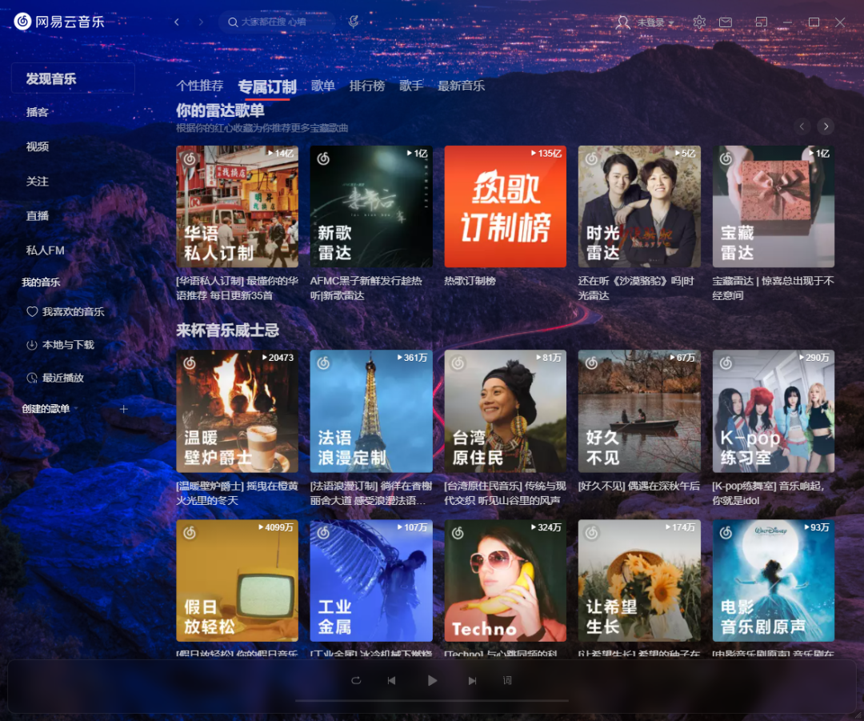Show next radar playlists with right chevron
This screenshot has height=721, width=864.
826,126
